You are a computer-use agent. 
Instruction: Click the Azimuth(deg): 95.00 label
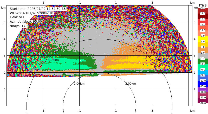(x=26, y=22)
